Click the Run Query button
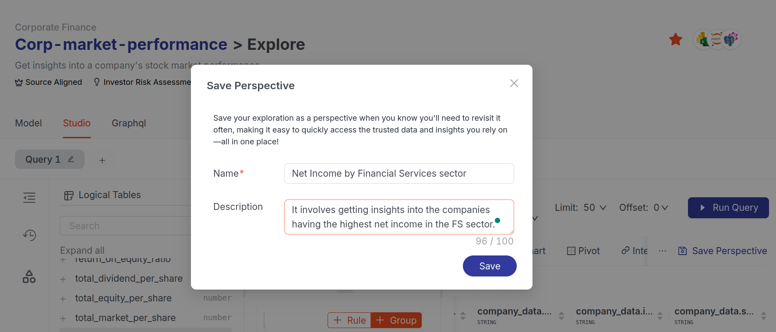776x332 pixels. tap(728, 207)
